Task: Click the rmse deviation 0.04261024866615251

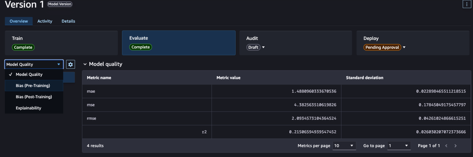Action: pyautogui.click(x=442, y=118)
